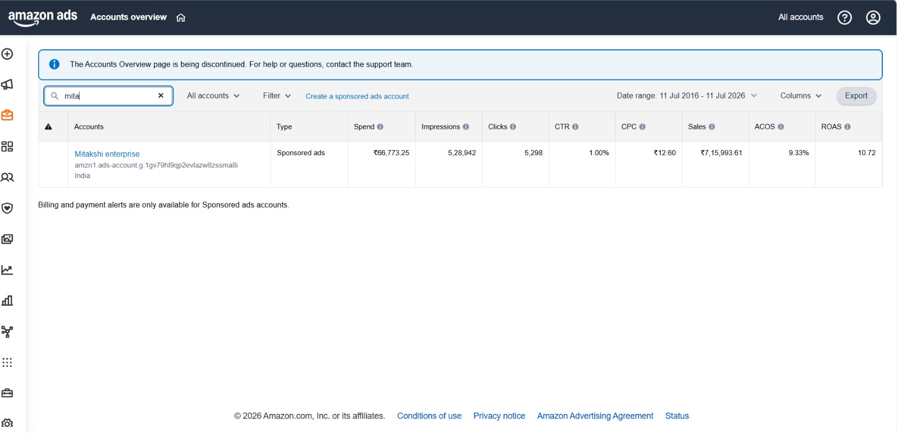Image resolution: width=898 pixels, height=433 pixels.
Task: Click the Export button
Action: (x=856, y=96)
